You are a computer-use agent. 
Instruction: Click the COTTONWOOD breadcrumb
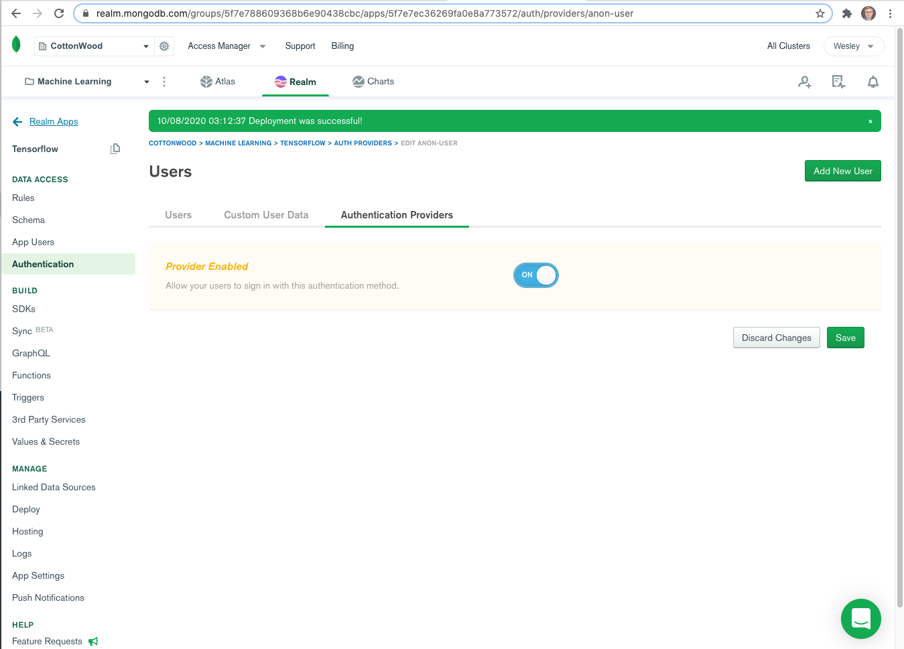pos(173,143)
